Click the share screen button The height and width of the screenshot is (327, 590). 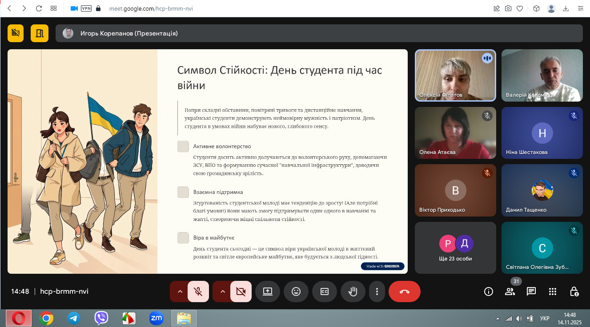(268, 292)
